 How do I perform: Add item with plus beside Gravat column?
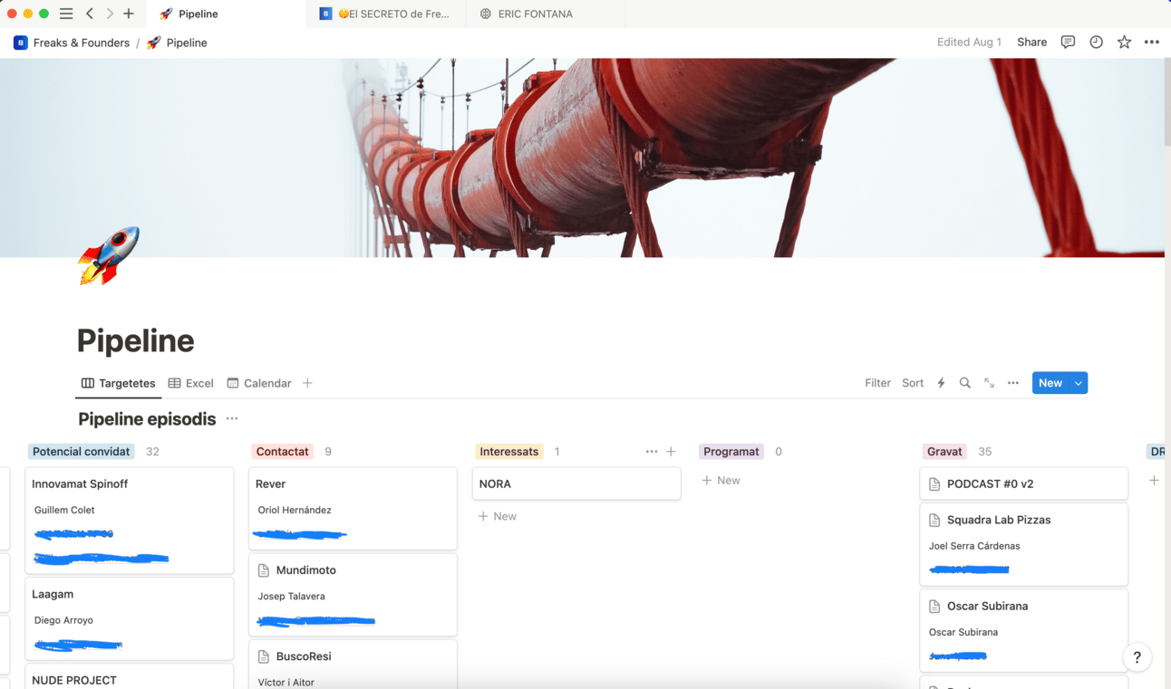[x=1154, y=480]
